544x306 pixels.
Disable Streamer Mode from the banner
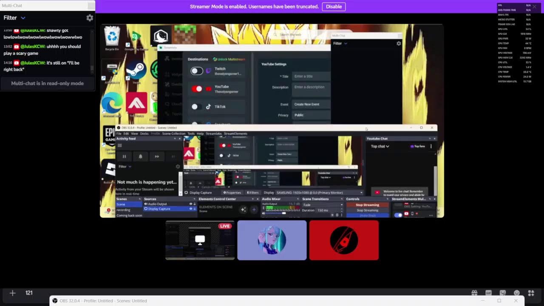click(x=334, y=6)
